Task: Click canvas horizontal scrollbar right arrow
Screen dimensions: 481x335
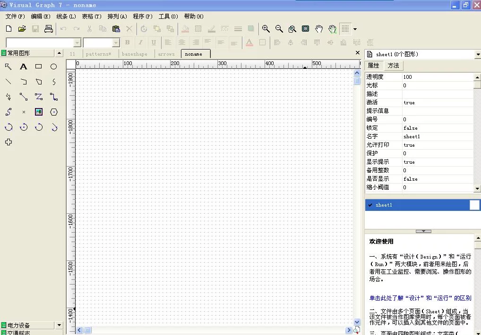Action: click(349, 330)
